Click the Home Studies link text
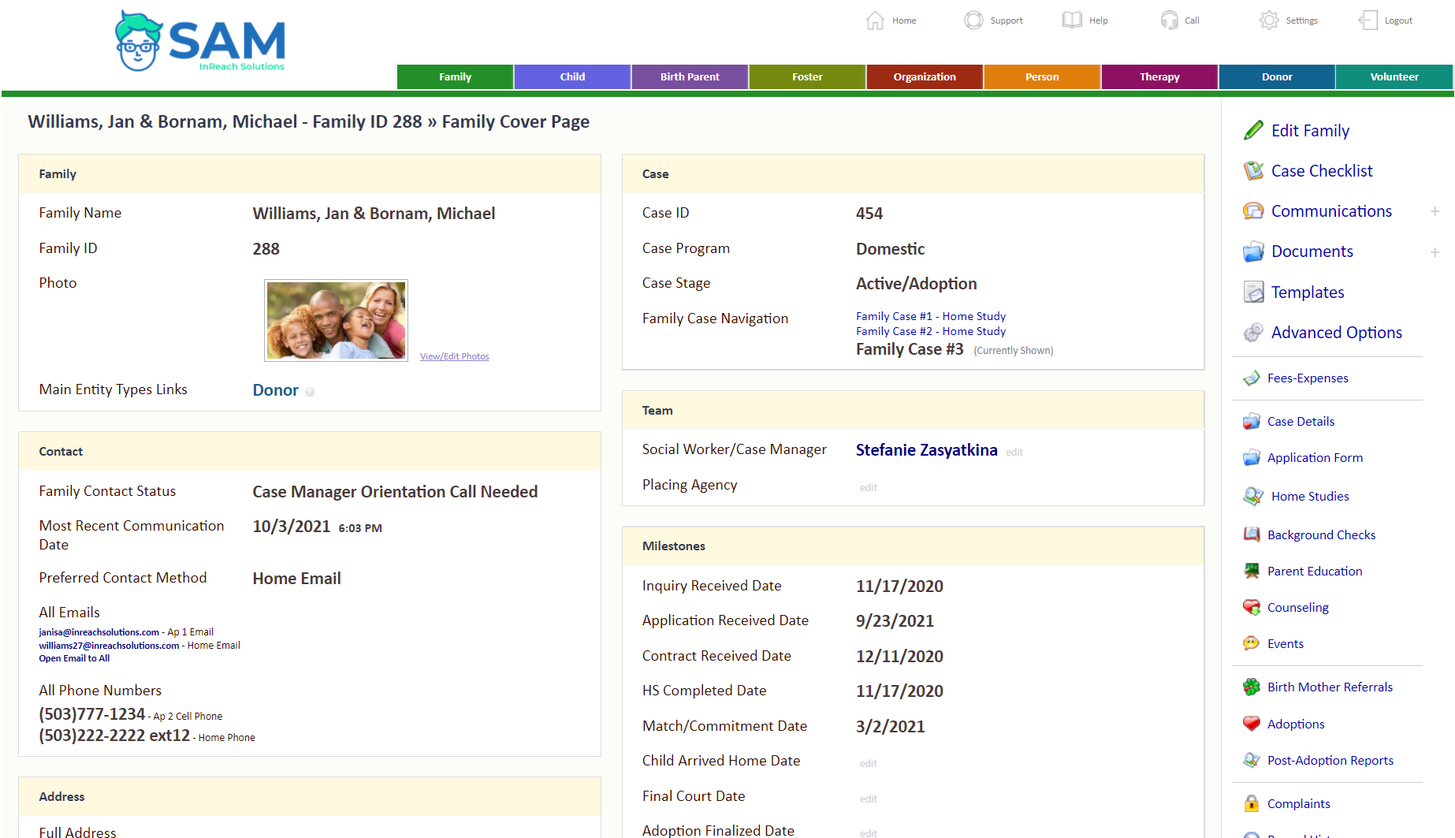 point(1311,497)
